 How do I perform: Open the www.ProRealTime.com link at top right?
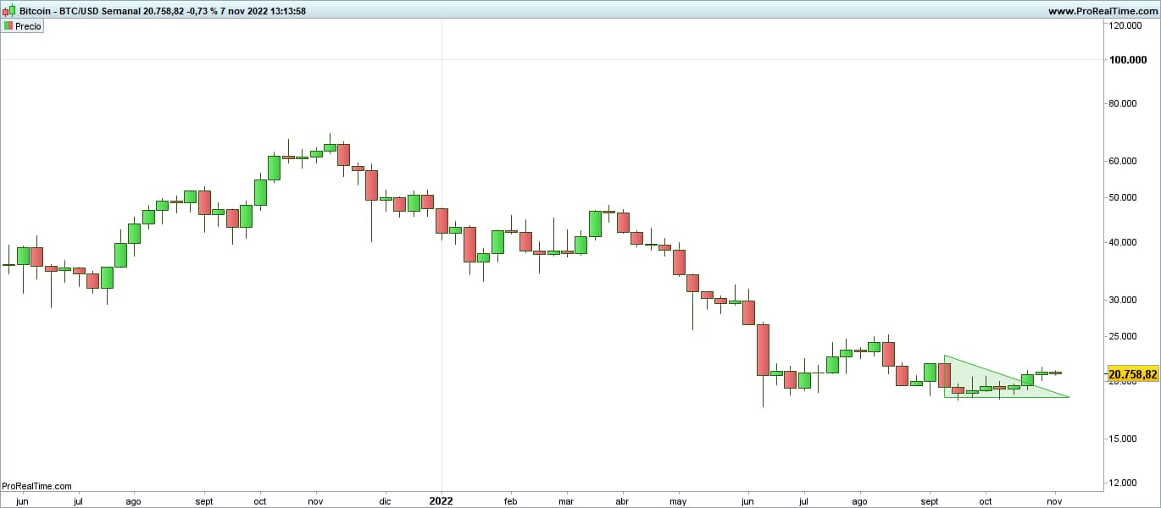pos(1103,11)
